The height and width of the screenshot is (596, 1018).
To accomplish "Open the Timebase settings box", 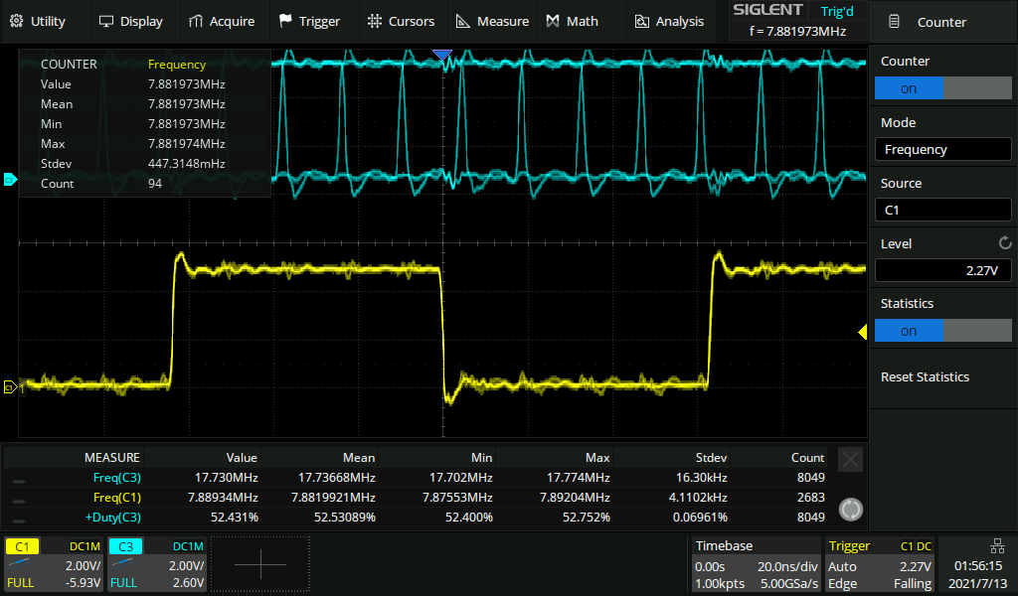I will click(x=757, y=564).
